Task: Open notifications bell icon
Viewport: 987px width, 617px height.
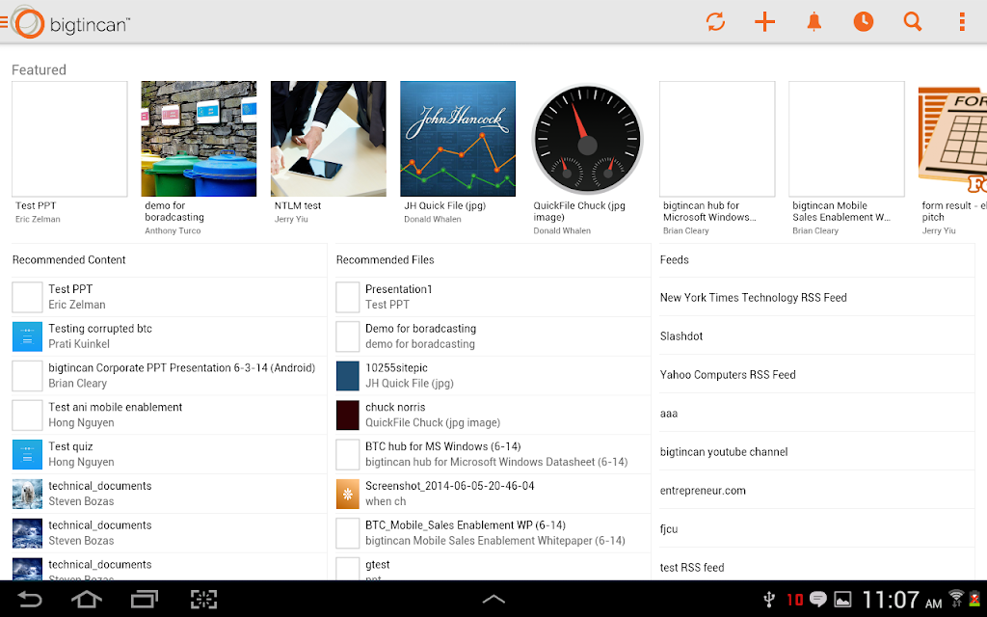Action: (814, 22)
